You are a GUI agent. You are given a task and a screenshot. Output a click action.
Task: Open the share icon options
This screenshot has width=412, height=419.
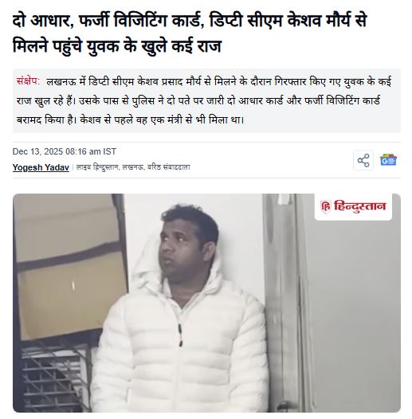coord(363,160)
